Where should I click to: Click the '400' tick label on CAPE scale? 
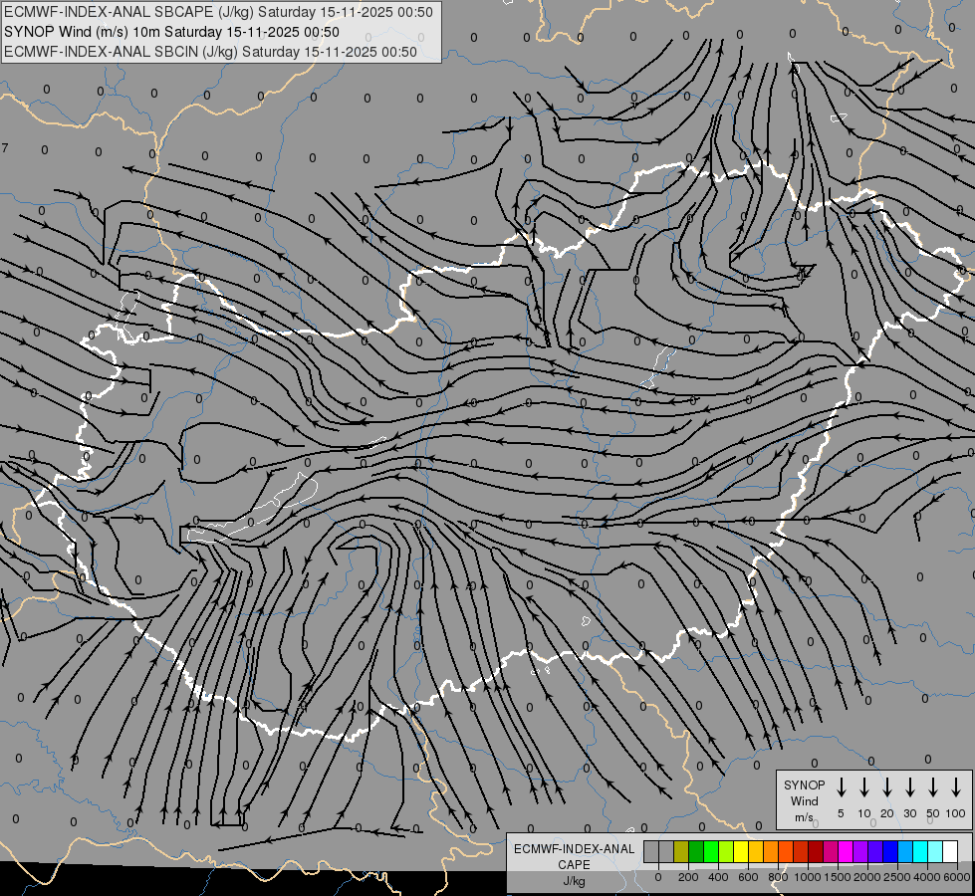coord(718,877)
